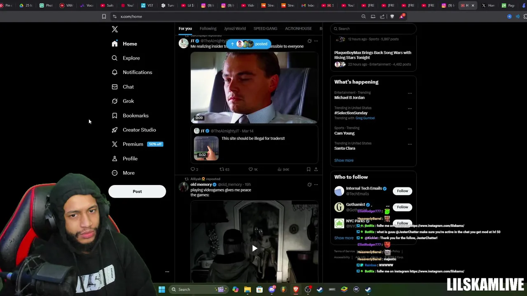Click the new posts pill
527x296 pixels.
[249, 44]
